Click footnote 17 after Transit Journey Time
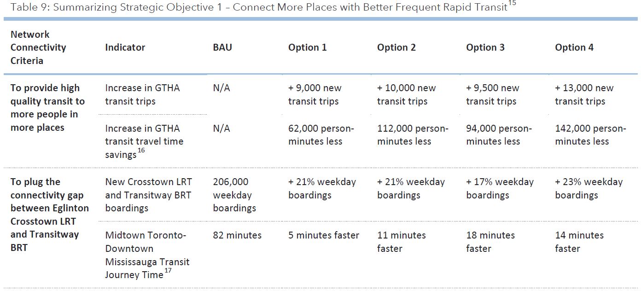Image resolution: width=641 pixels, height=291 pixels. (x=169, y=271)
